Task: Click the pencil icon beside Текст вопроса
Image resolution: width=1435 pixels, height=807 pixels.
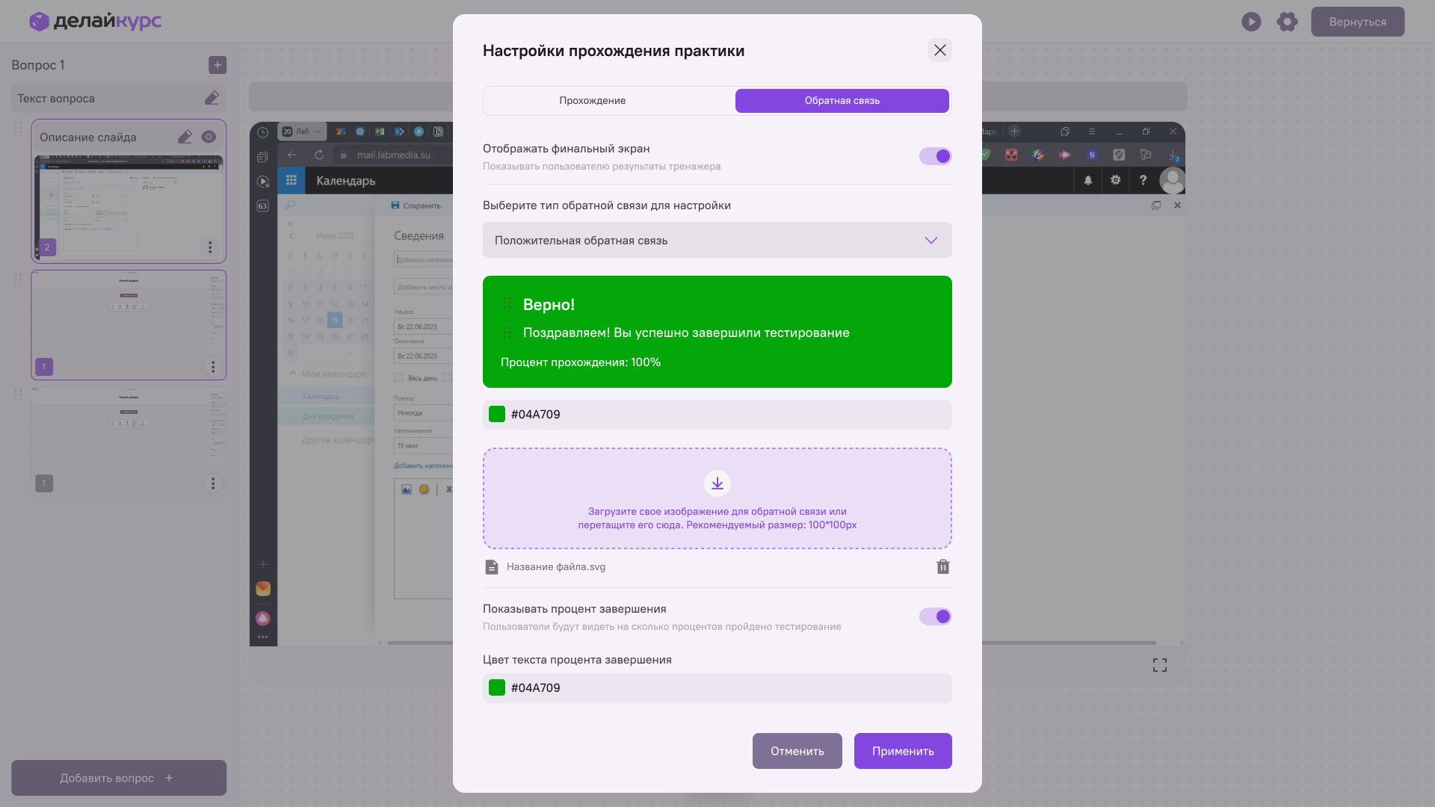Action: coord(212,99)
